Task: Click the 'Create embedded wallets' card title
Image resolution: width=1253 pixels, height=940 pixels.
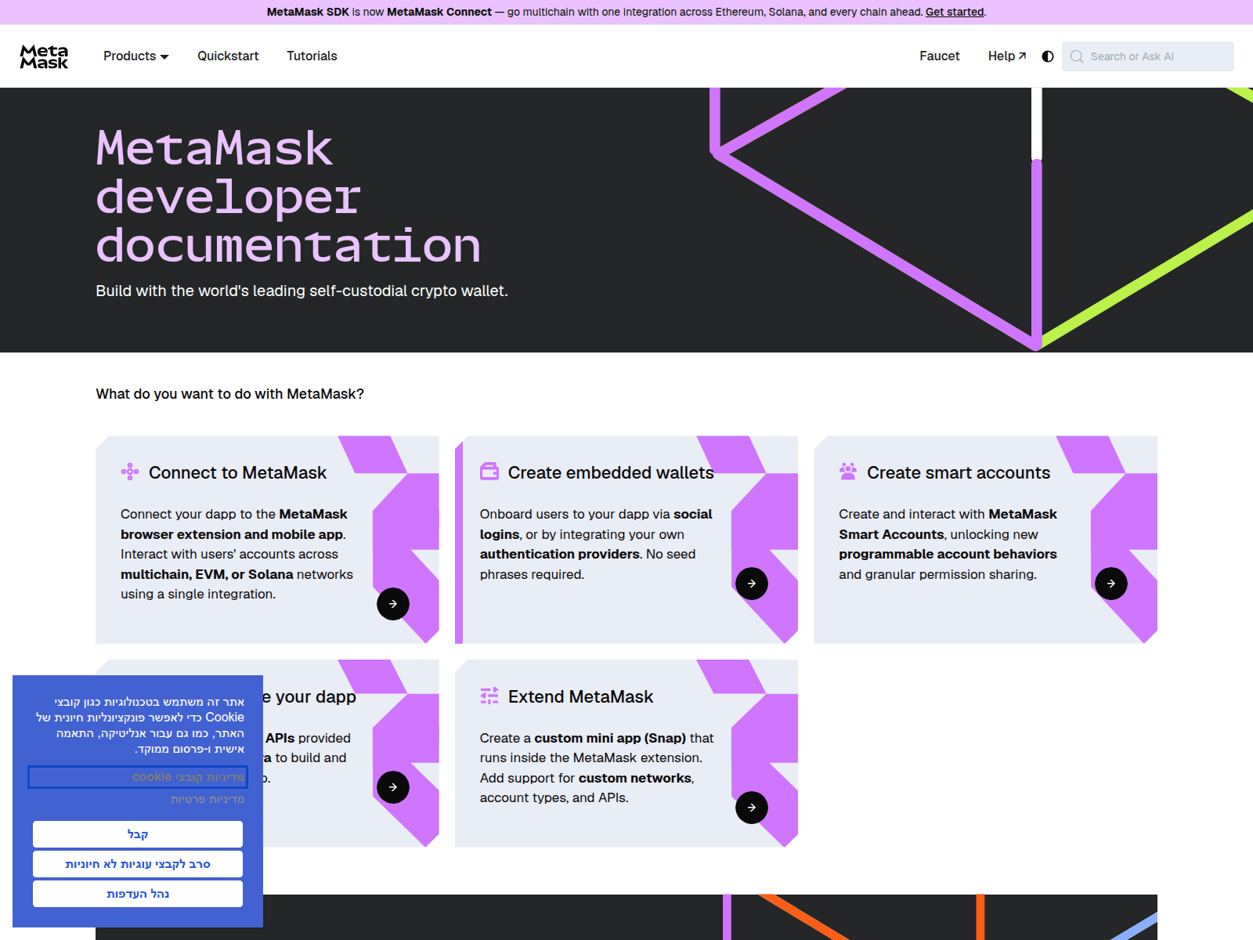Action: (x=611, y=472)
